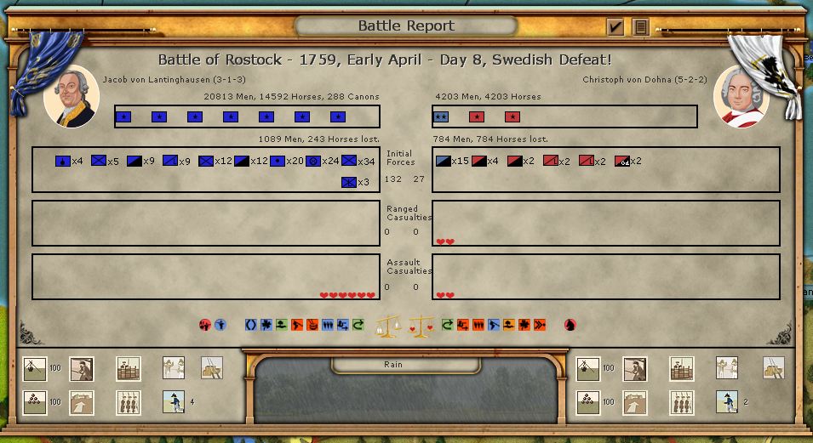
Task: Click the Swedish side's supply weight icon
Action: pos(34,368)
